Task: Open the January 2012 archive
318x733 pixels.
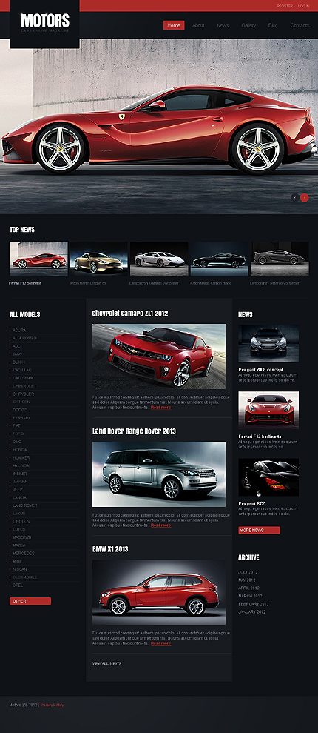Action: (x=251, y=612)
